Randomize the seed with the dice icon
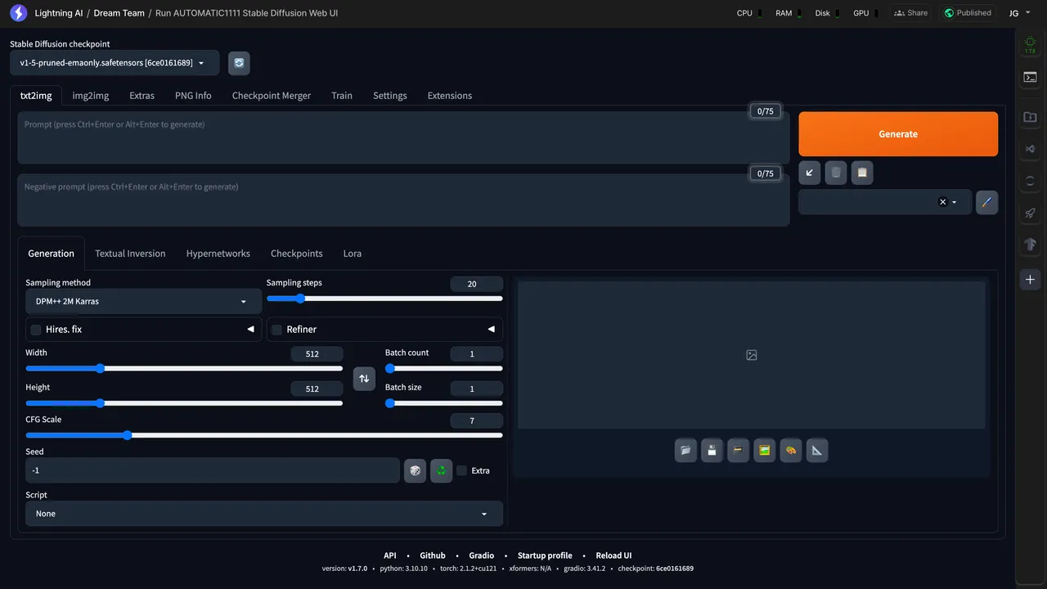Screen dimensions: 1047x589 point(415,470)
